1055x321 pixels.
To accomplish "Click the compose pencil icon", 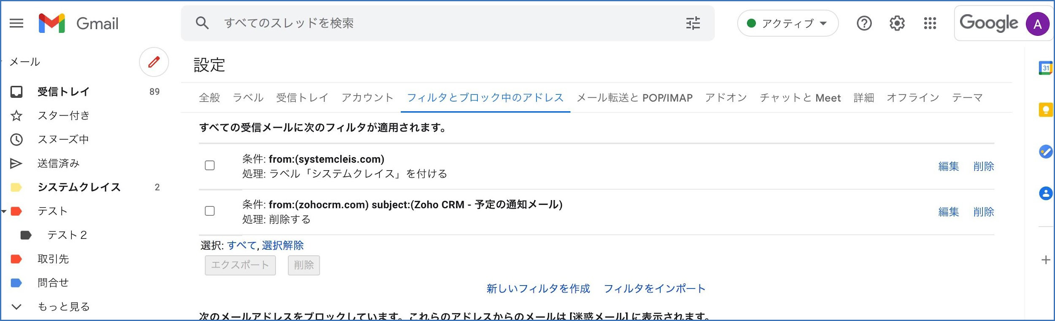I will click(154, 62).
